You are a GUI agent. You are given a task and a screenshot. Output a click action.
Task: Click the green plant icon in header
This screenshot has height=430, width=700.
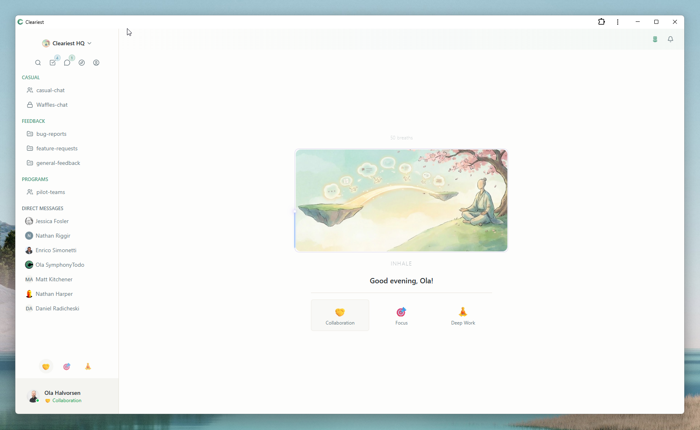pos(655,39)
